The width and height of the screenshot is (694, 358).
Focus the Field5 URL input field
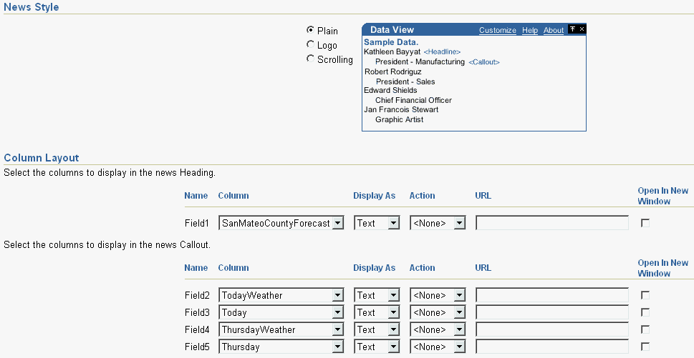552,347
